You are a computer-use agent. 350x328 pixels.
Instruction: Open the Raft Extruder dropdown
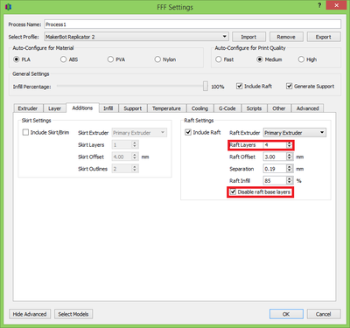tap(295, 133)
